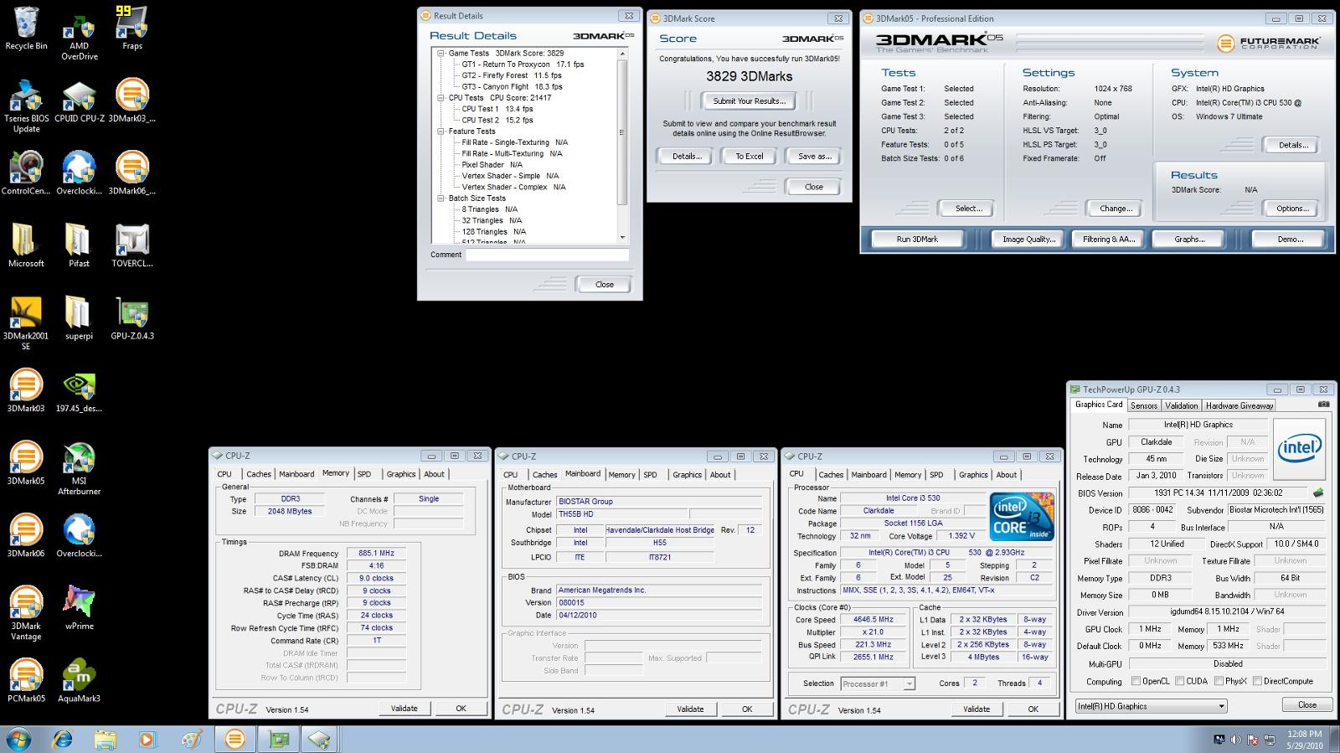Select 'GT1 - Return To Proxycon' result row
Image resolution: width=1340 pixels, height=753 pixels.
pos(523,64)
